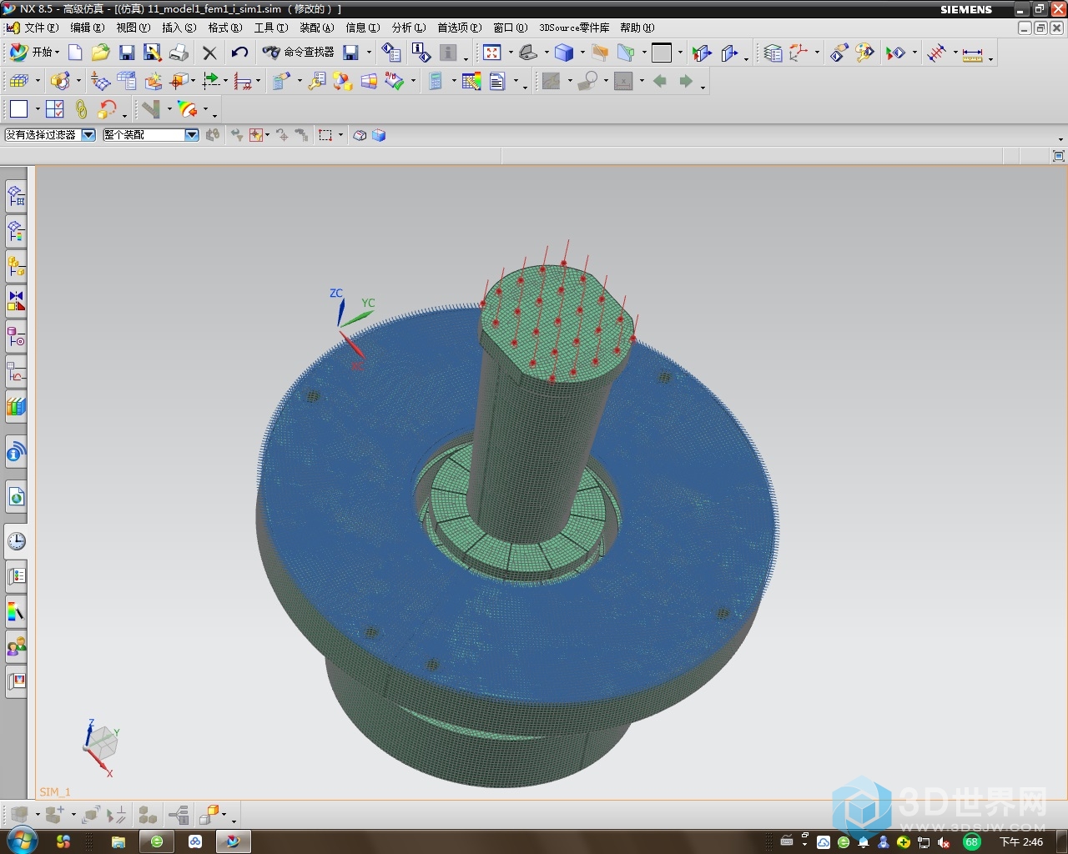
Task: Open the Internet Explorer sidebar tab
Action: tap(16, 498)
